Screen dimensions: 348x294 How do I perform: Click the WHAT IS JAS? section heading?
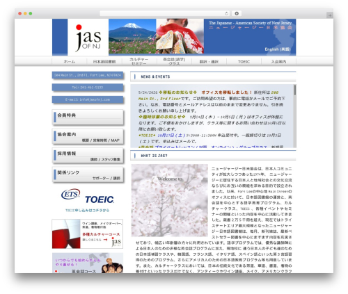[x=154, y=156]
